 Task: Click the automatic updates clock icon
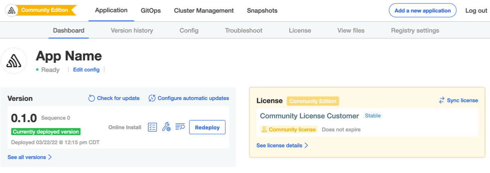pyautogui.click(x=152, y=98)
